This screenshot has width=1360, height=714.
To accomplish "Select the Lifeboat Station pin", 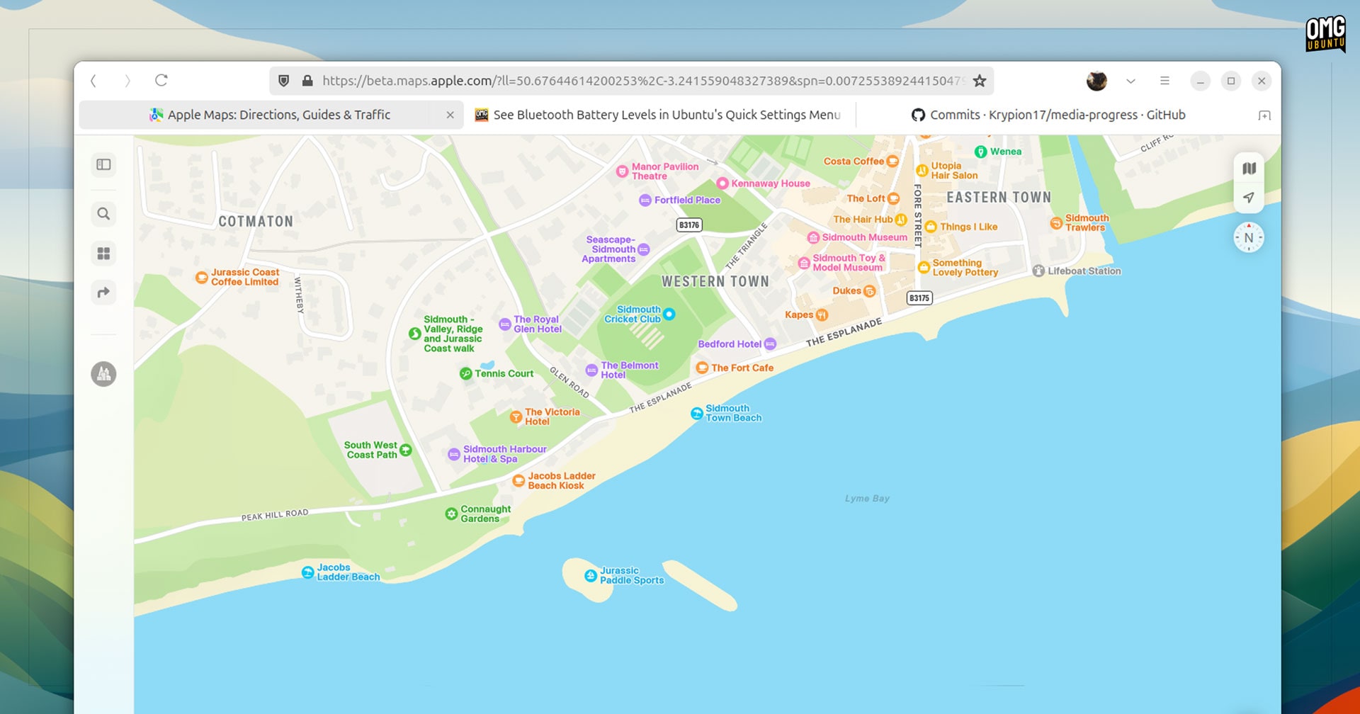I will pyautogui.click(x=1038, y=271).
